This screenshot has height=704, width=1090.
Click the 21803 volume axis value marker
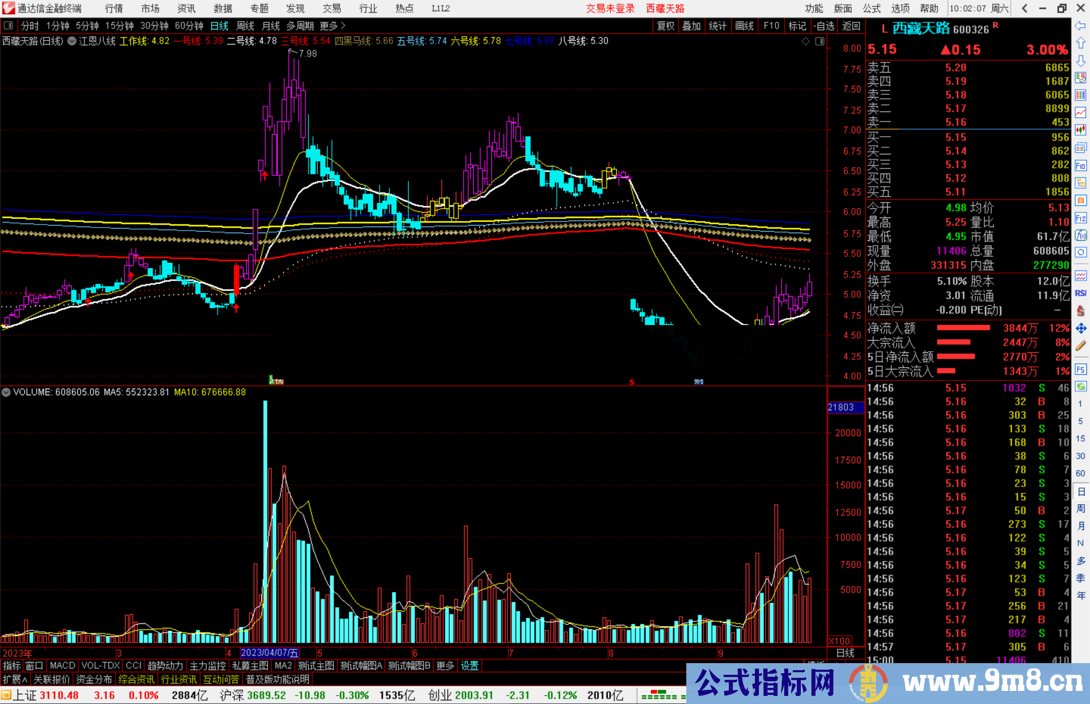pos(846,407)
